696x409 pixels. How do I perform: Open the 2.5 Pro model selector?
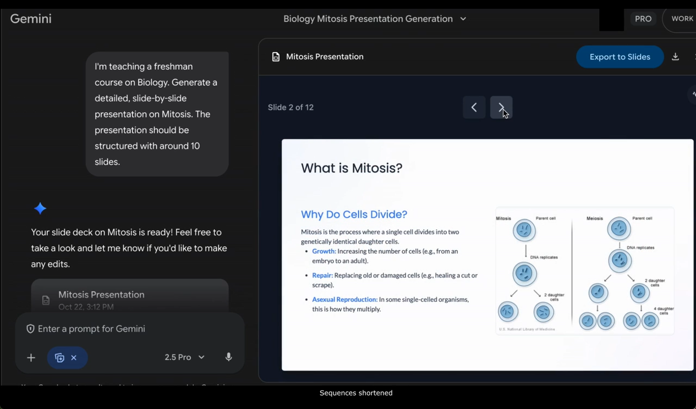184,357
